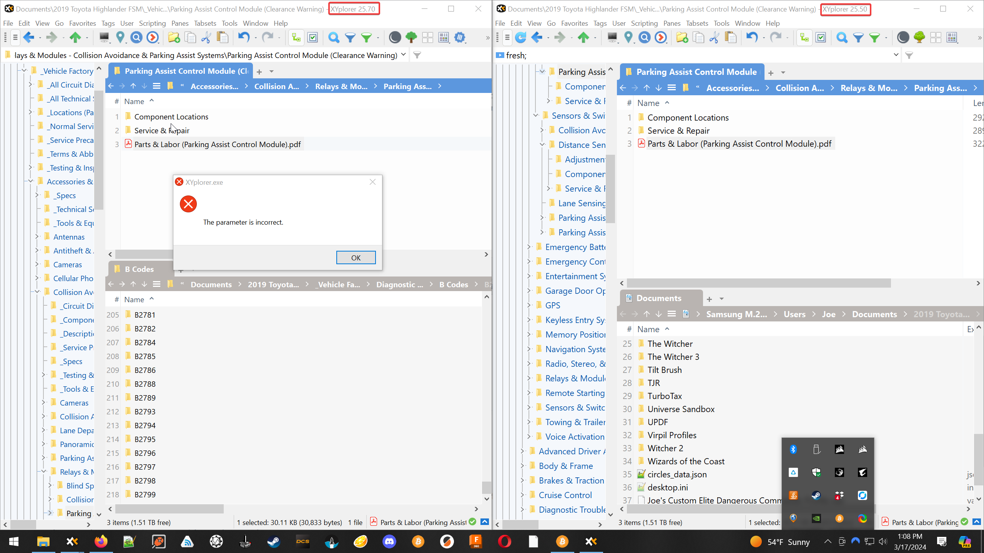Click the horizontal scrollbar thumb under B Codes list
The width and height of the screenshot is (984, 553).
coord(169,509)
